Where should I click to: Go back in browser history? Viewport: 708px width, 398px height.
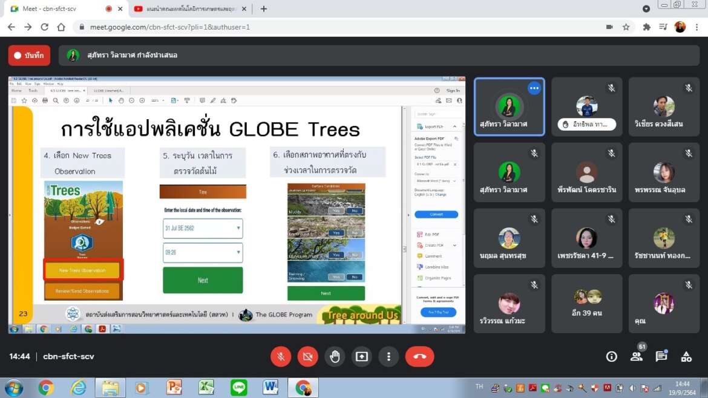[11, 27]
